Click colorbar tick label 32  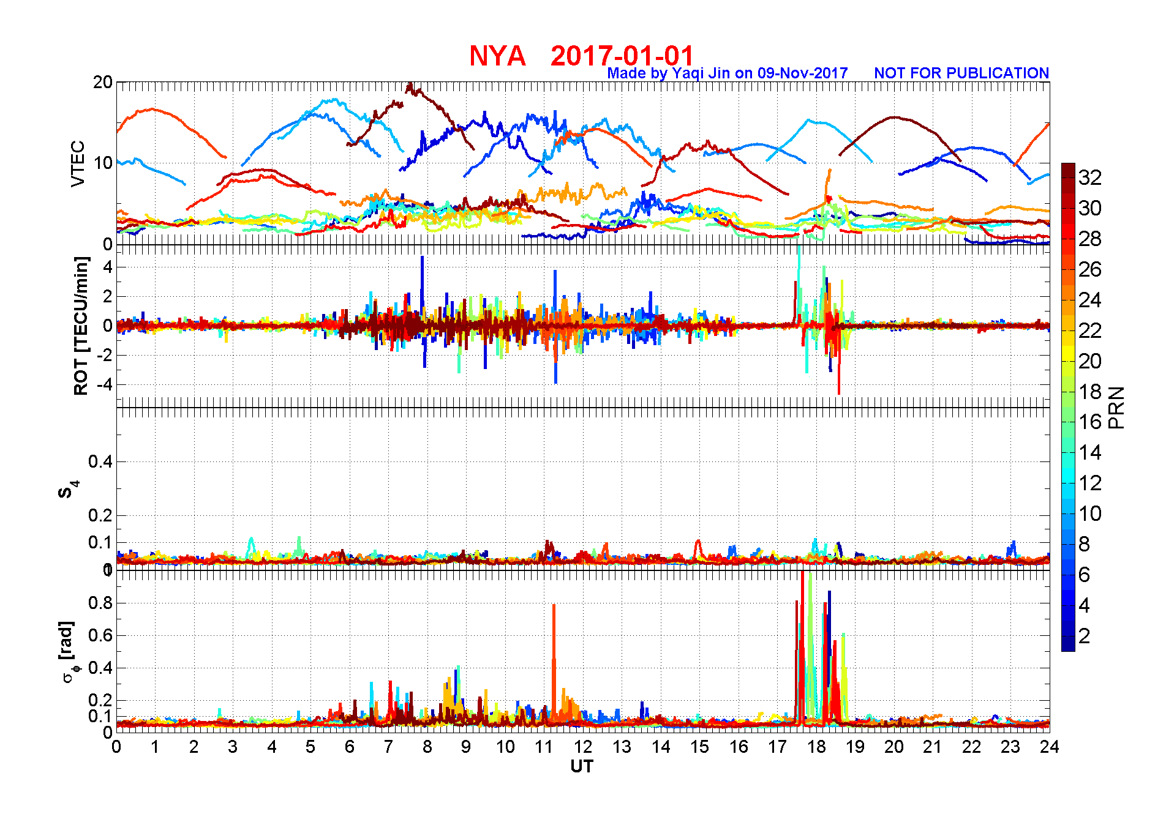click(x=1090, y=177)
